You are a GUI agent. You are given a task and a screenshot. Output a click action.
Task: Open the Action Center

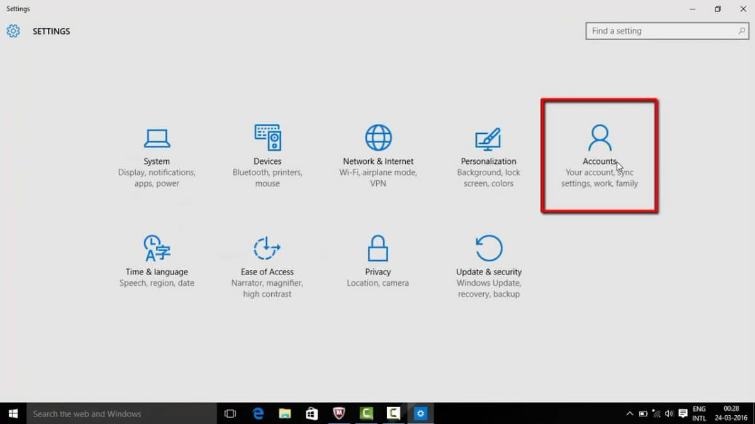click(x=683, y=413)
